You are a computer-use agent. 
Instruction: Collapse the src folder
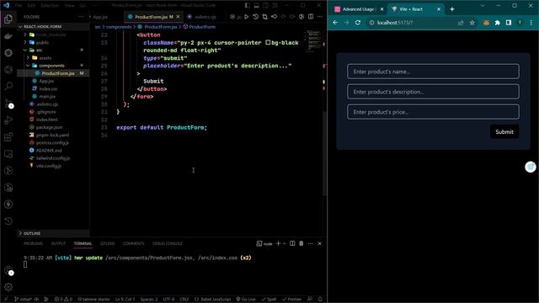tap(40, 50)
